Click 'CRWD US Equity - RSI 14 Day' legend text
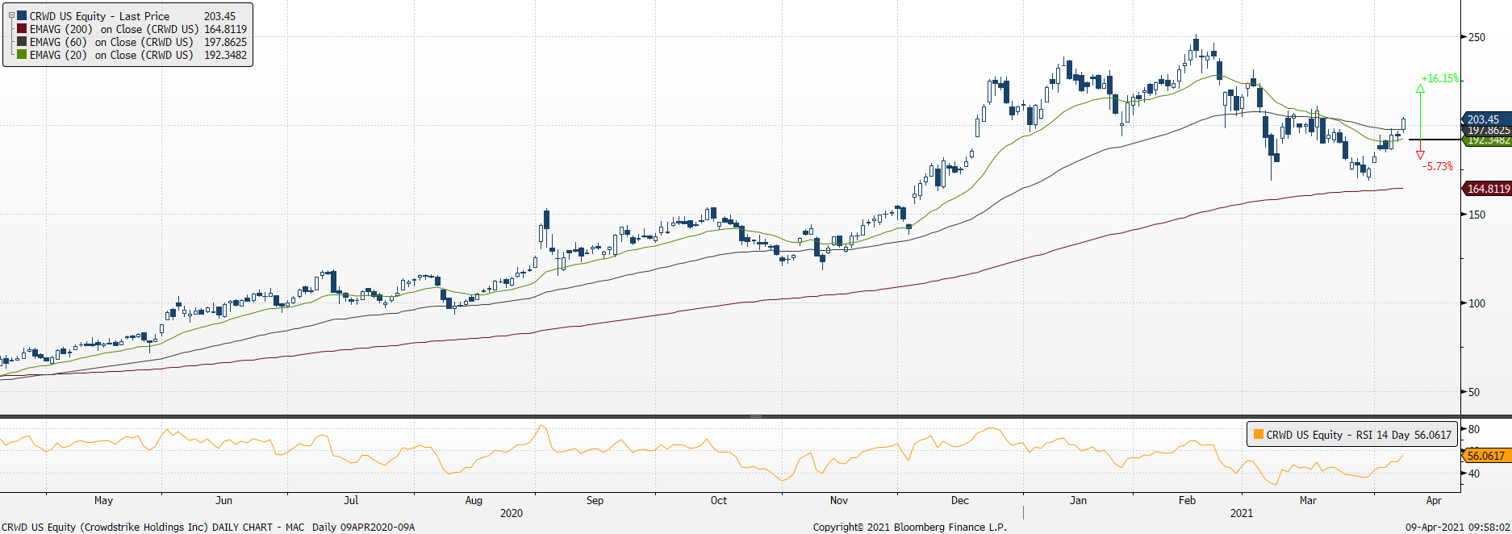This screenshot has height=534, width=1512. (1339, 435)
